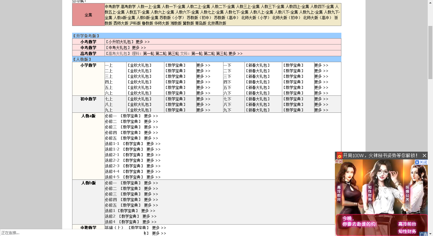Click the 五下 grade link
Screen dimensions: 433x236
pyautogui.click(x=227, y=87)
